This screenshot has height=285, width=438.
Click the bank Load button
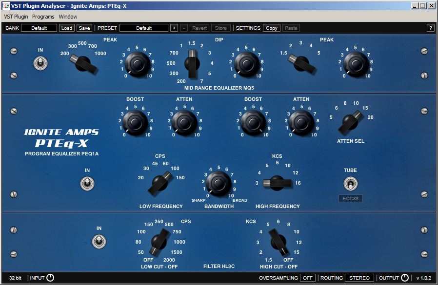pos(67,28)
